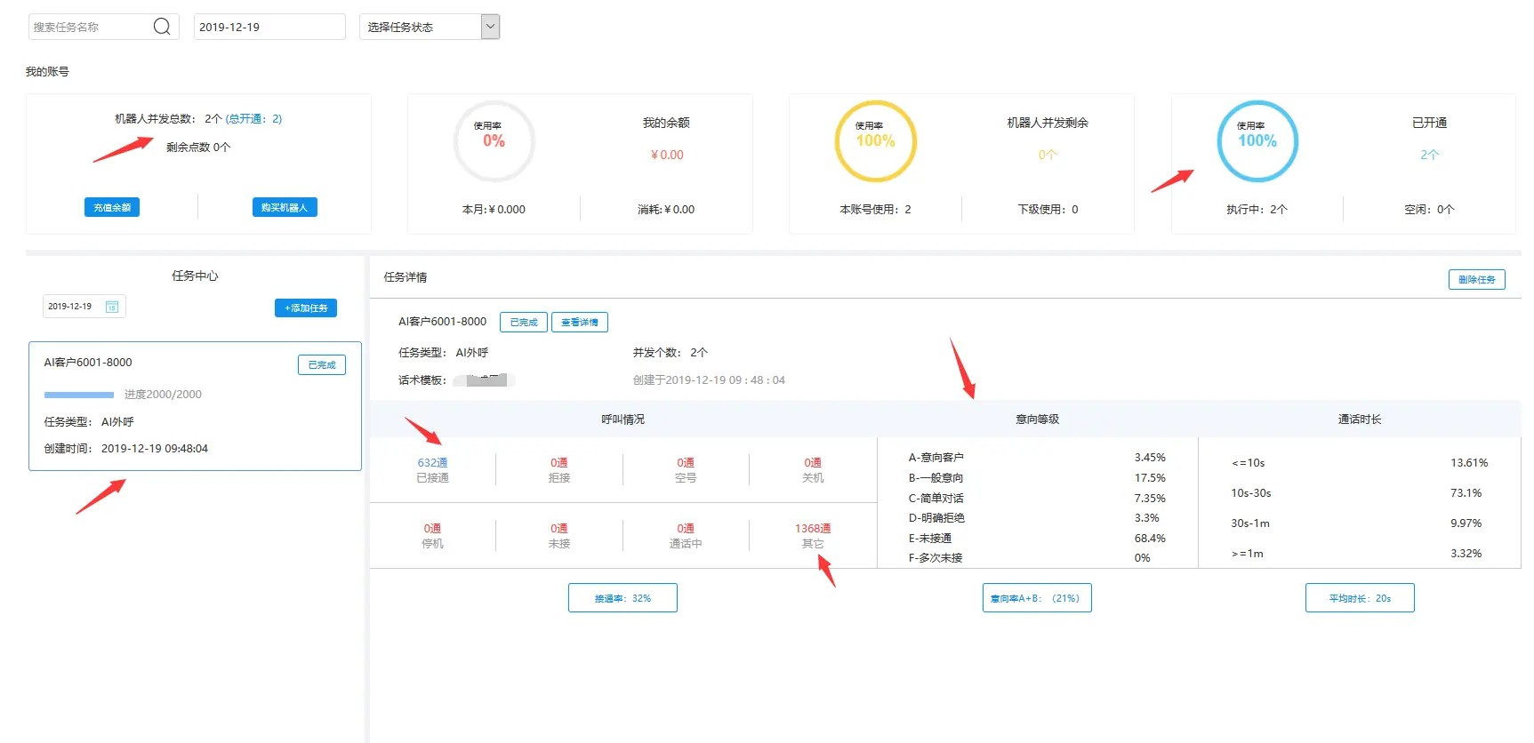1534x743 pixels.
Task: Click the 拒接 0通 cell
Action: click(559, 470)
